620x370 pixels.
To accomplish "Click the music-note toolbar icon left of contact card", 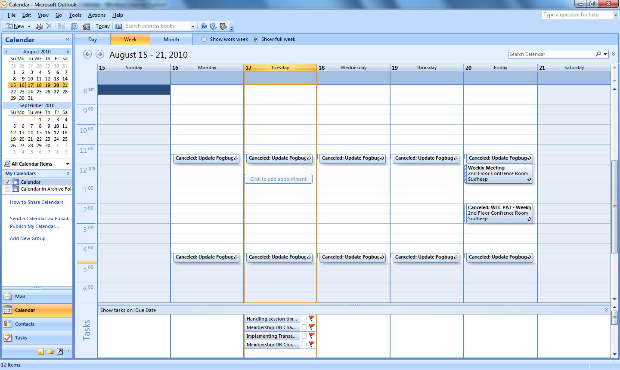I will tap(74, 26).
